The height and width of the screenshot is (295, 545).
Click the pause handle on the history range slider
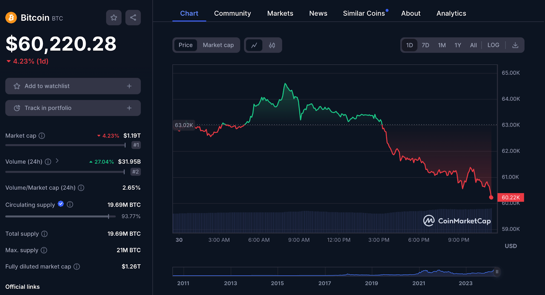(x=497, y=272)
